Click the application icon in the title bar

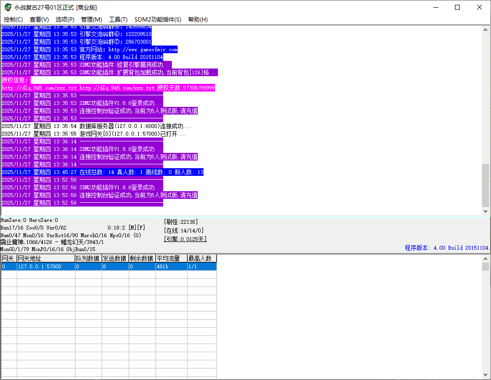tap(8, 7)
